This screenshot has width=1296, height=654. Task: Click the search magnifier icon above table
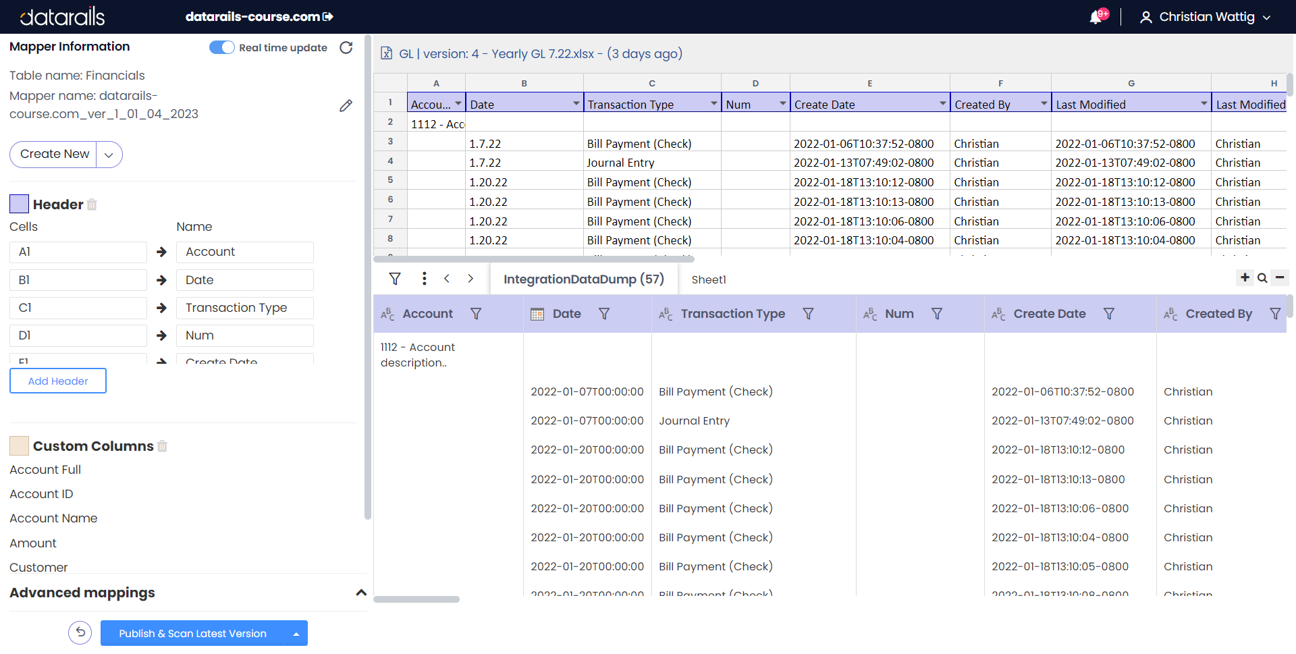coord(1262,278)
